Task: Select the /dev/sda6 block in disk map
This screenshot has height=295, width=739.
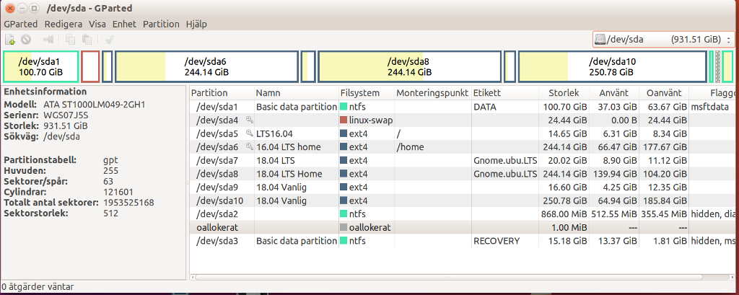Action: tap(206, 66)
